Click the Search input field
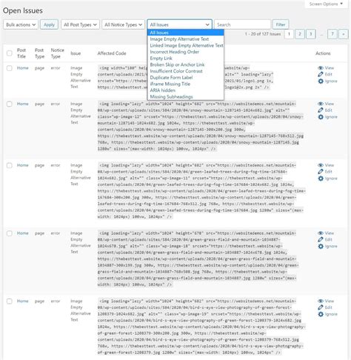Viewport: 351px width, 360px height. point(242,24)
